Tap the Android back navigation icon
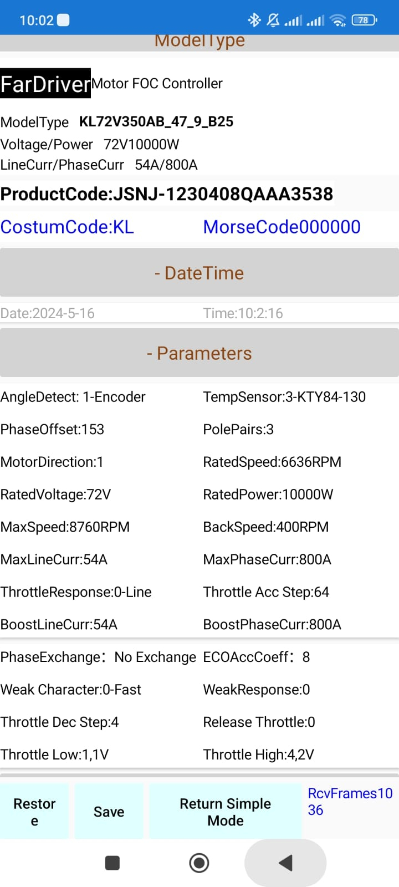The height and width of the screenshot is (887, 399). click(285, 863)
